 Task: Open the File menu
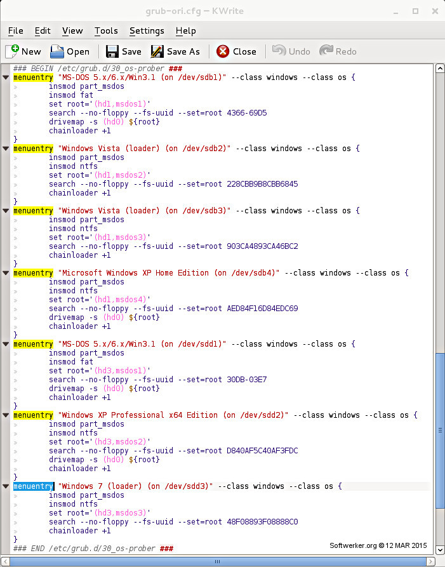pos(15,30)
